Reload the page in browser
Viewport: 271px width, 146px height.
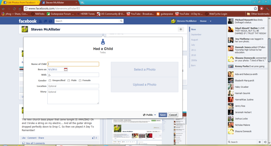(x=14, y=8)
